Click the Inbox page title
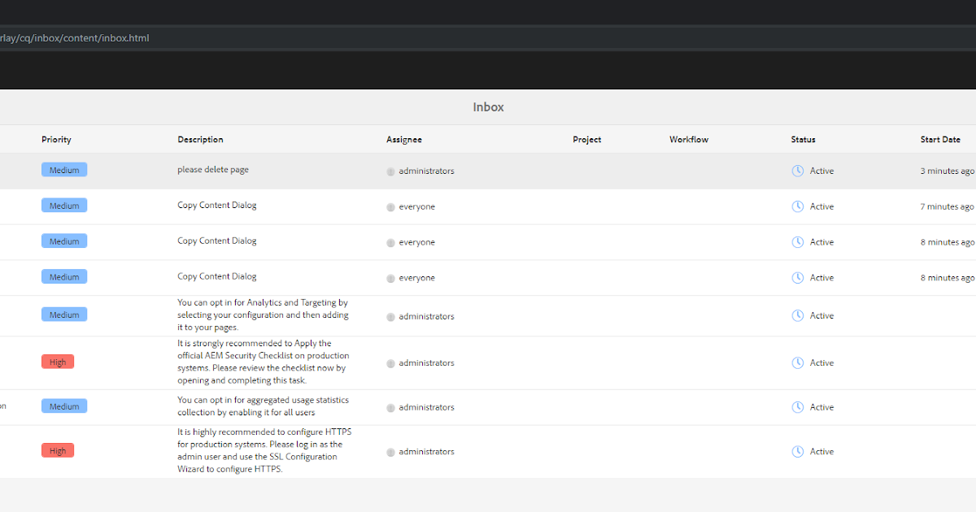 [x=488, y=106]
